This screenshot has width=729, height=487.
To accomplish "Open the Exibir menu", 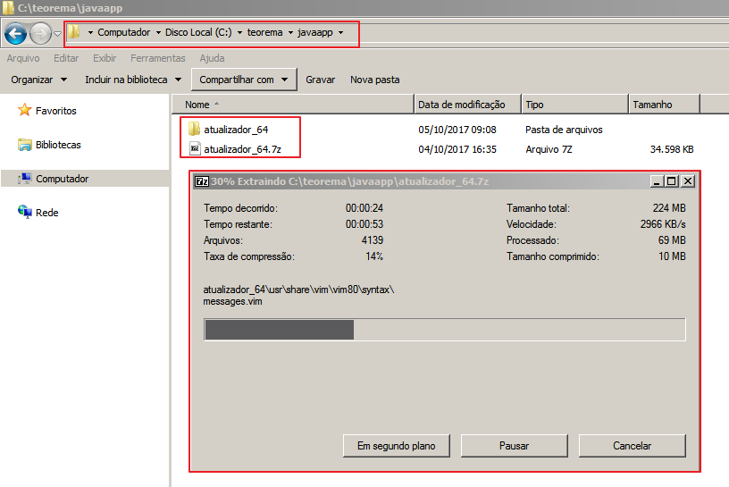I will [105, 58].
